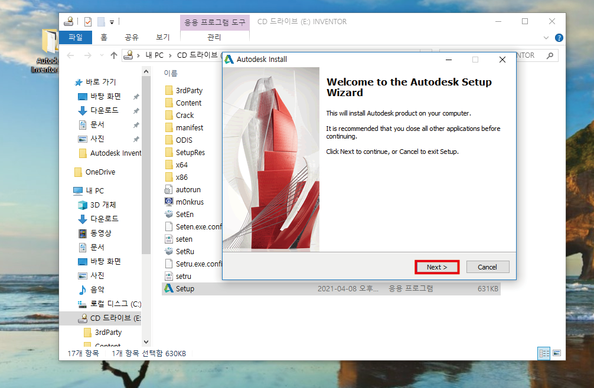Click the 응용 프로그램 도구 contextual tab header
Screen dimensions: 594x388
pos(215,22)
